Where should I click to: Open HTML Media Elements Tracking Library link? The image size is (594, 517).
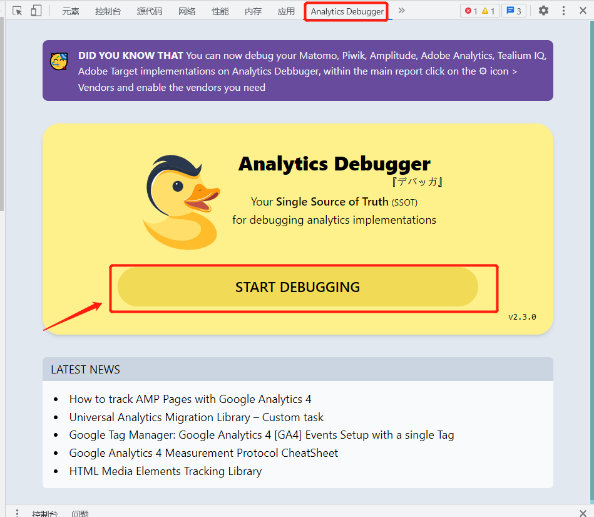165,471
